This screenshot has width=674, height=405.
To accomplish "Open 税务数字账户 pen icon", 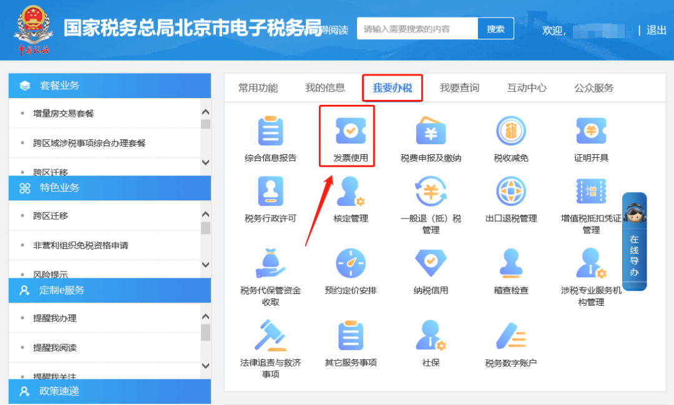I will pos(510,336).
